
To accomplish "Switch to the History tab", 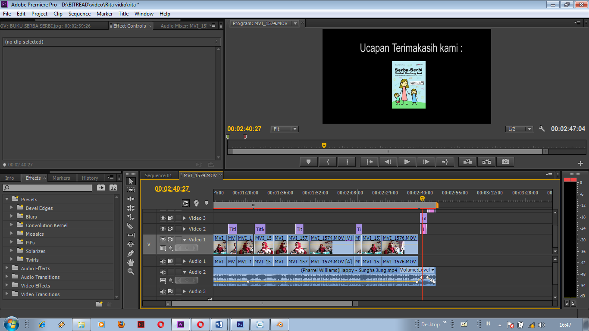I will (x=90, y=178).
